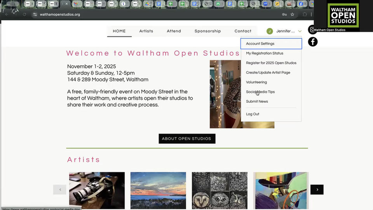Click the Waltham Open Studios logo overlay

coord(343,16)
